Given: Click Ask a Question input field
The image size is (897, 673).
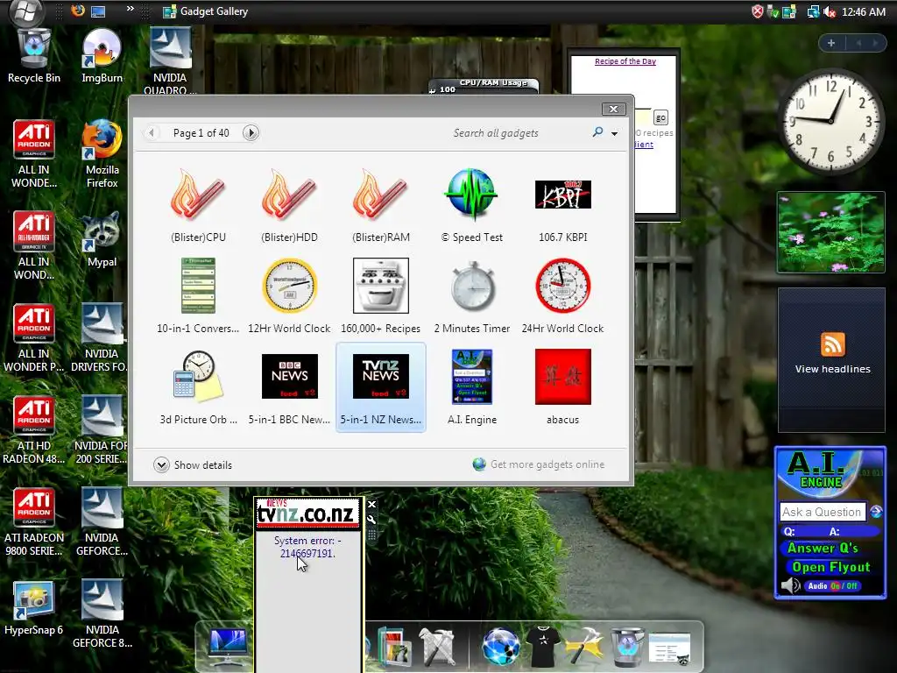Looking at the screenshot, I should (823, 512).
